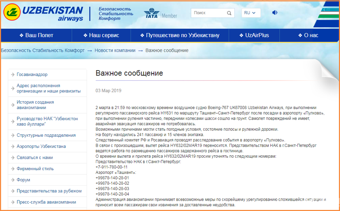Click the arrow icon beside Пресс-служба авиакомпании

(x=13, y=202)
